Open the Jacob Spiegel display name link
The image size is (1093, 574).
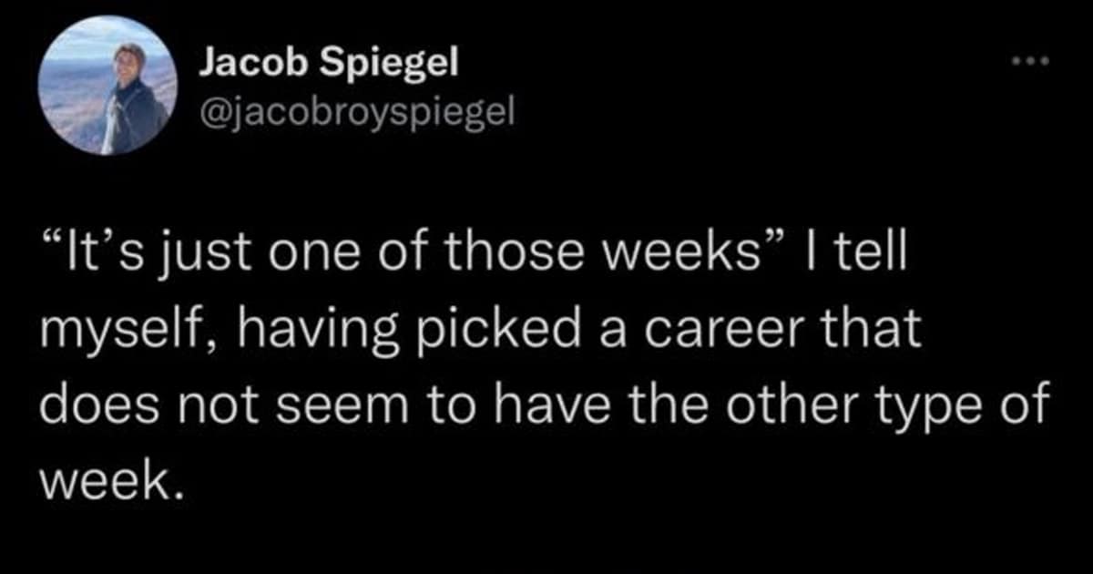(329, 64)
